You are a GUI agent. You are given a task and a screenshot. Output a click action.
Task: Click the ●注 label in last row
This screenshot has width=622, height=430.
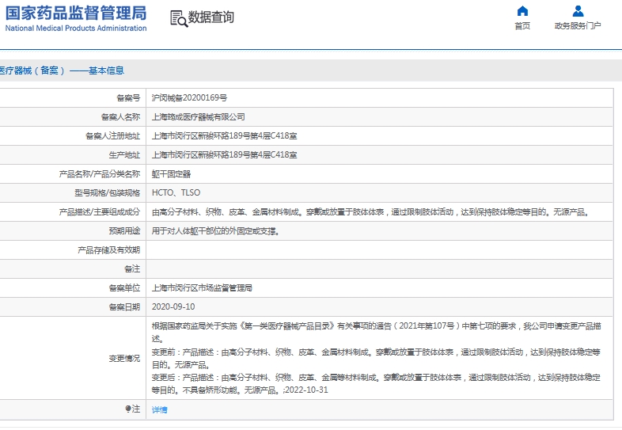tap(132, 409)
